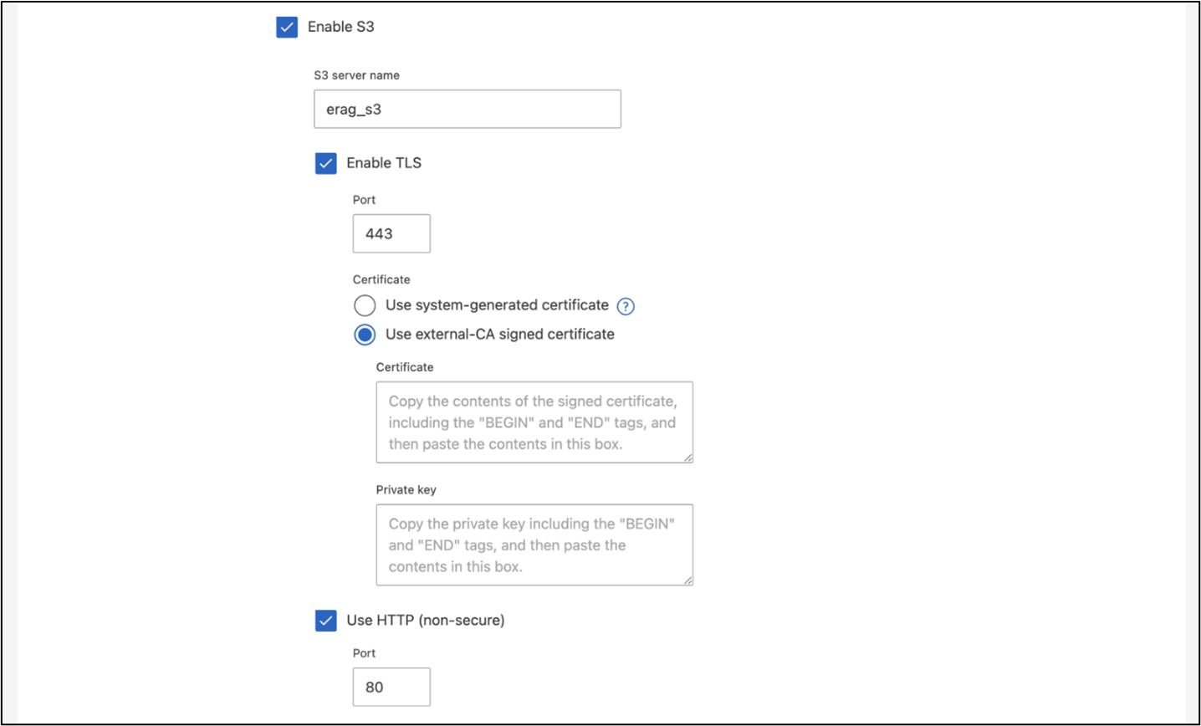Click the "Use HTTP (non-secure)" label text

[426, 621]
